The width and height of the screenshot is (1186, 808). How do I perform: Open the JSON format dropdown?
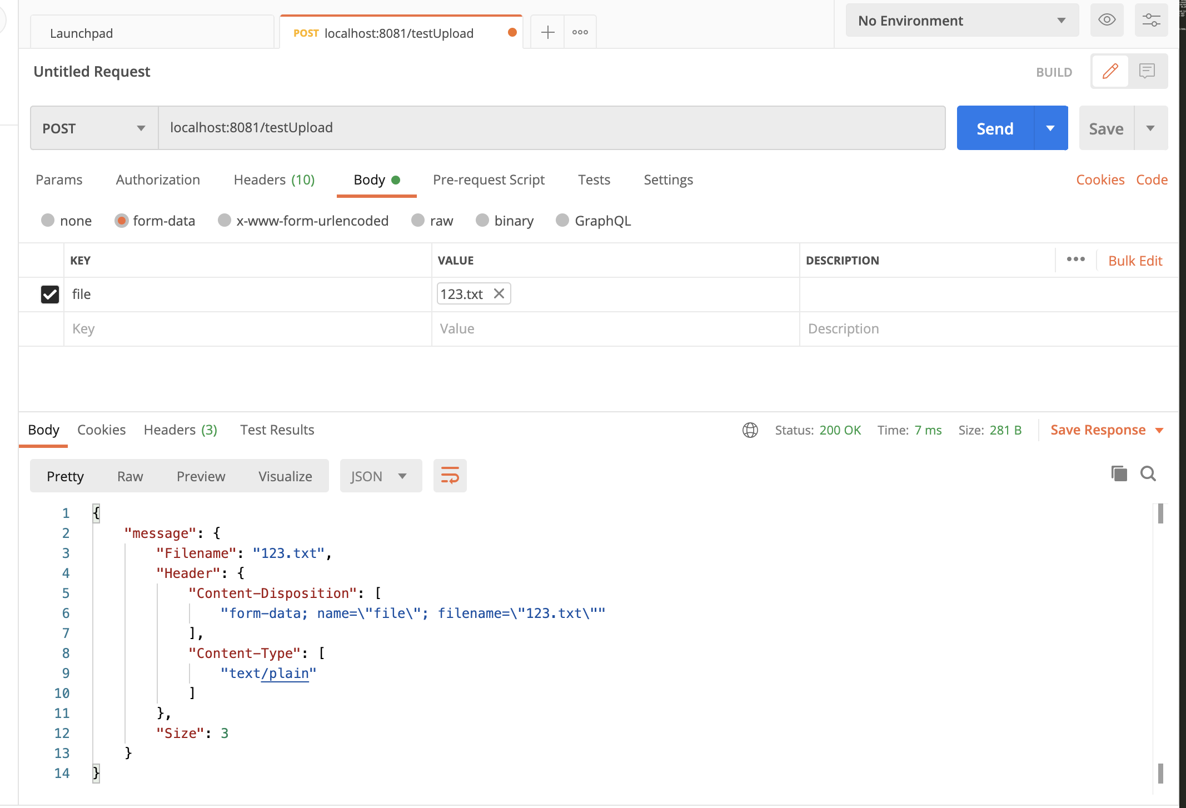click(x=381, y=476)
